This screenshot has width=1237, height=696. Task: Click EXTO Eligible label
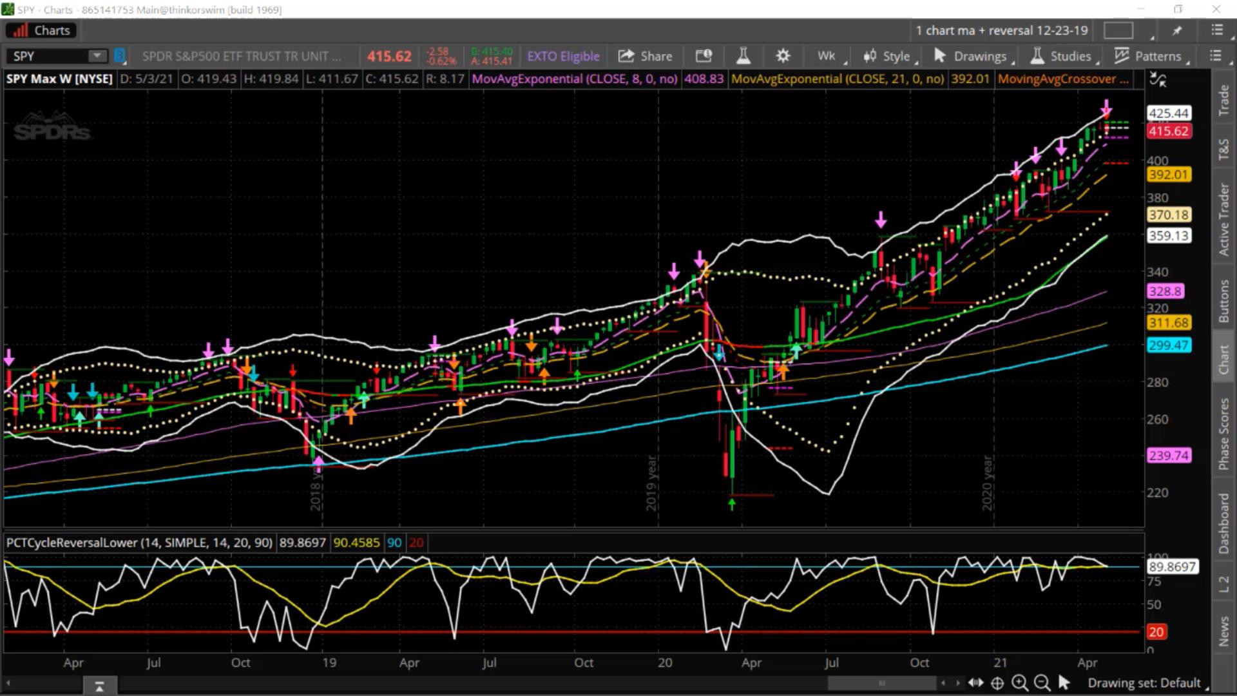(563, 56)
